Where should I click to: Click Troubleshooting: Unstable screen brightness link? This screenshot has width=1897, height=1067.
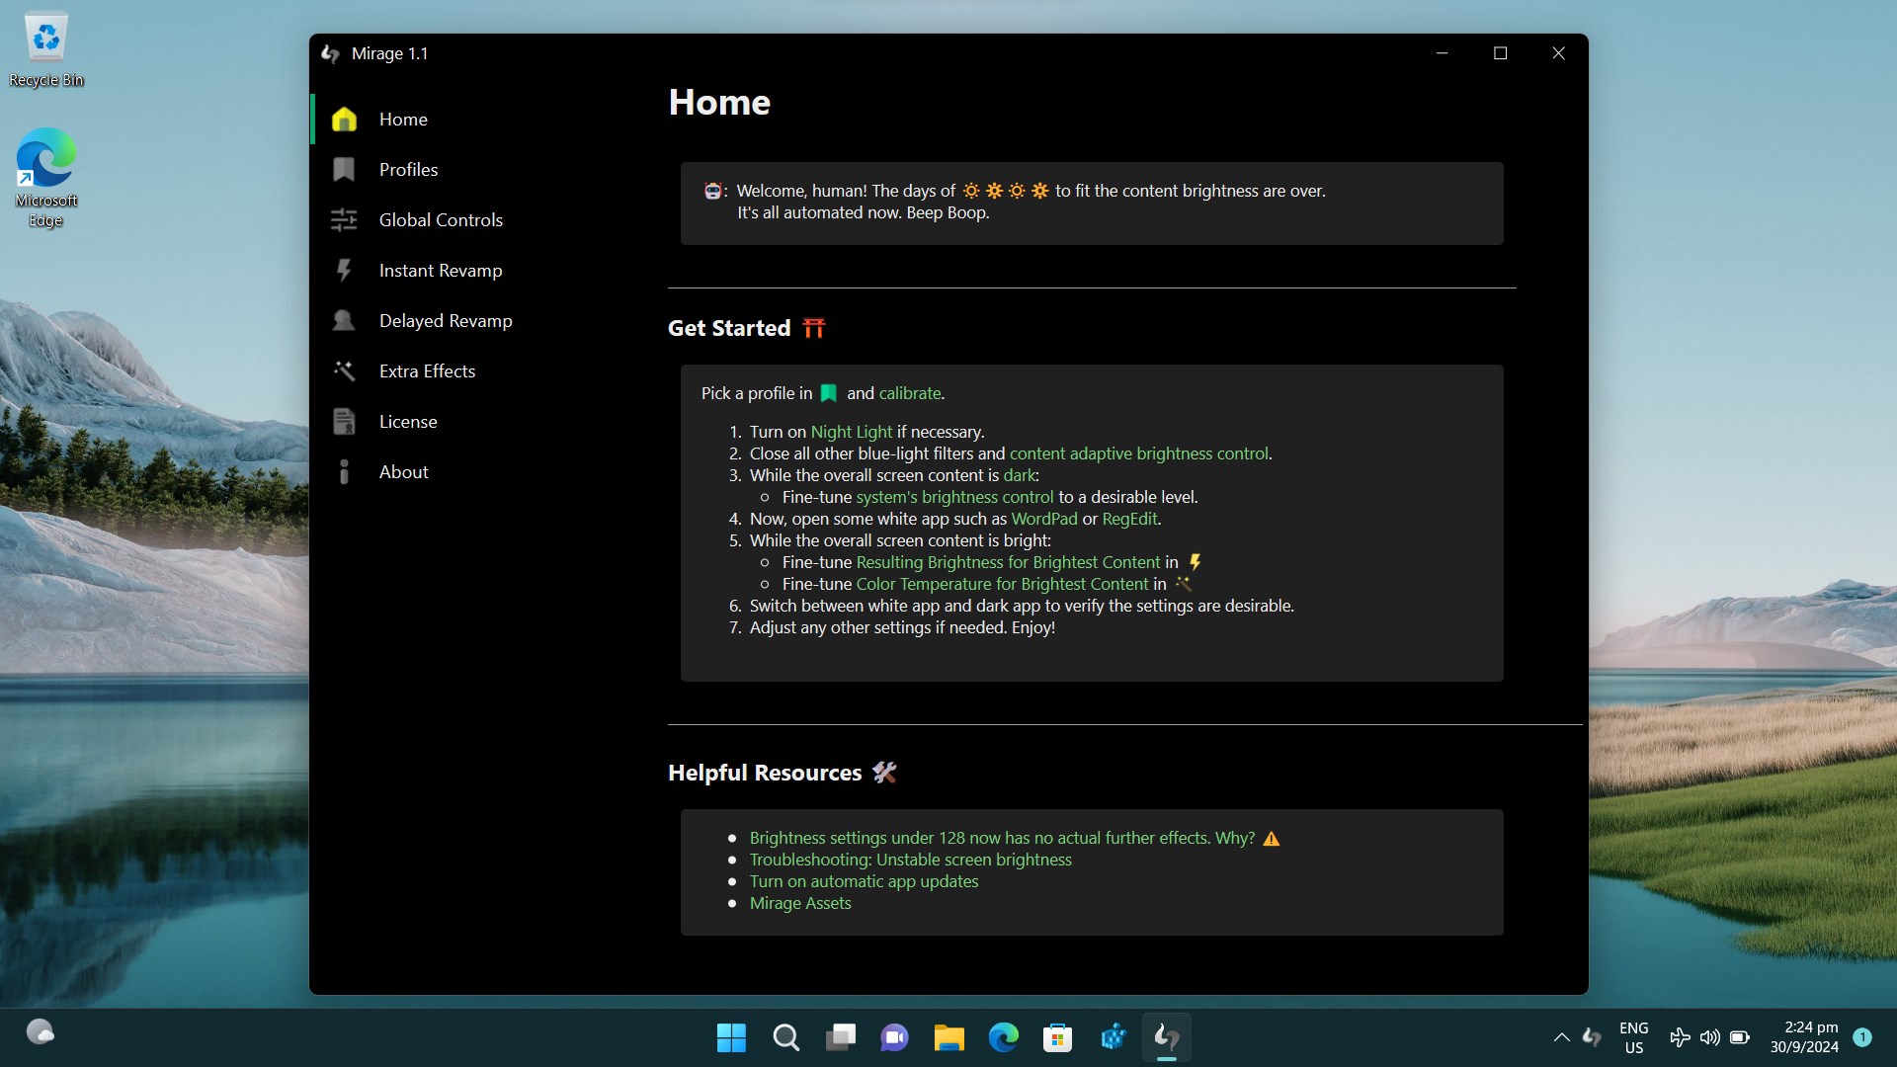(910, 860)
